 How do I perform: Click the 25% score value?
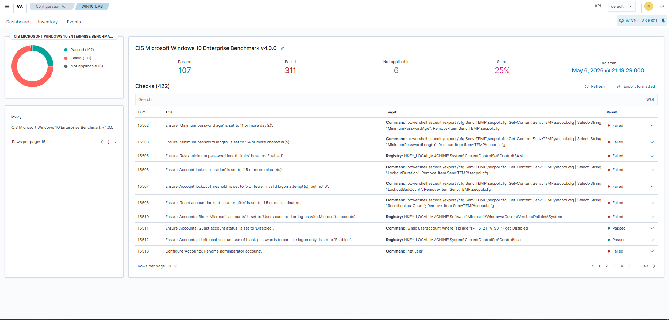tap(502, 71)
